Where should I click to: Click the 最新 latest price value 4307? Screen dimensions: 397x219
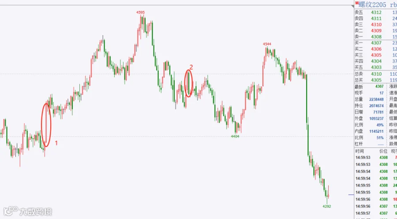(379, 87)
